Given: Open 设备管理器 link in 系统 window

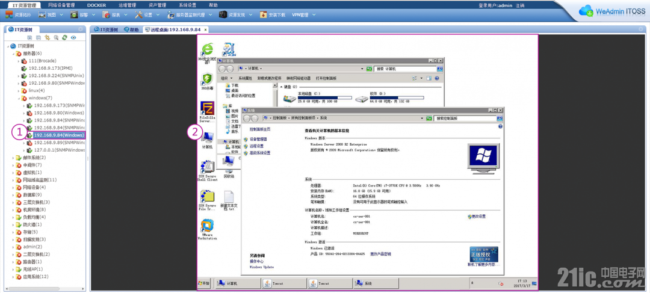Looking at the screenshot, I should [x=258, y=139].
